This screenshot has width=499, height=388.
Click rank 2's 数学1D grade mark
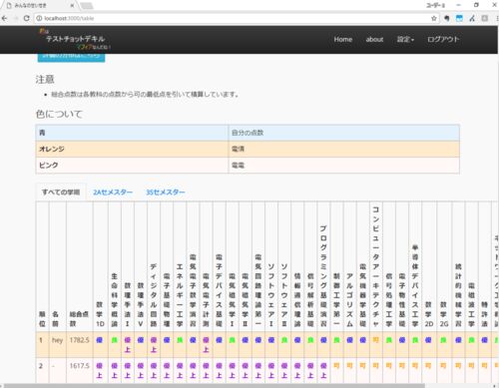pos(99,370)
